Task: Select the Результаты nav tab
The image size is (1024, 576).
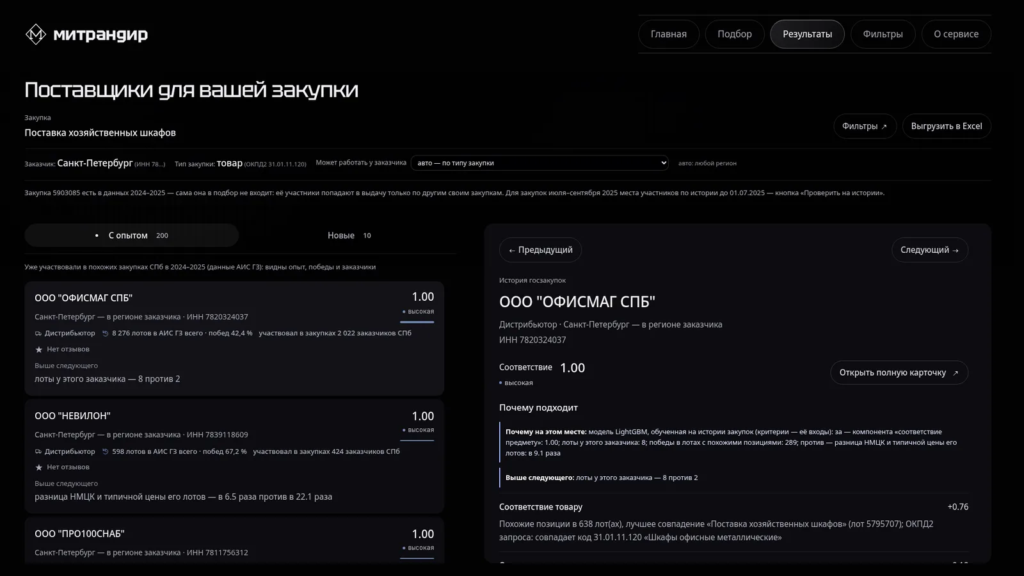Action: tap(807, 34)
